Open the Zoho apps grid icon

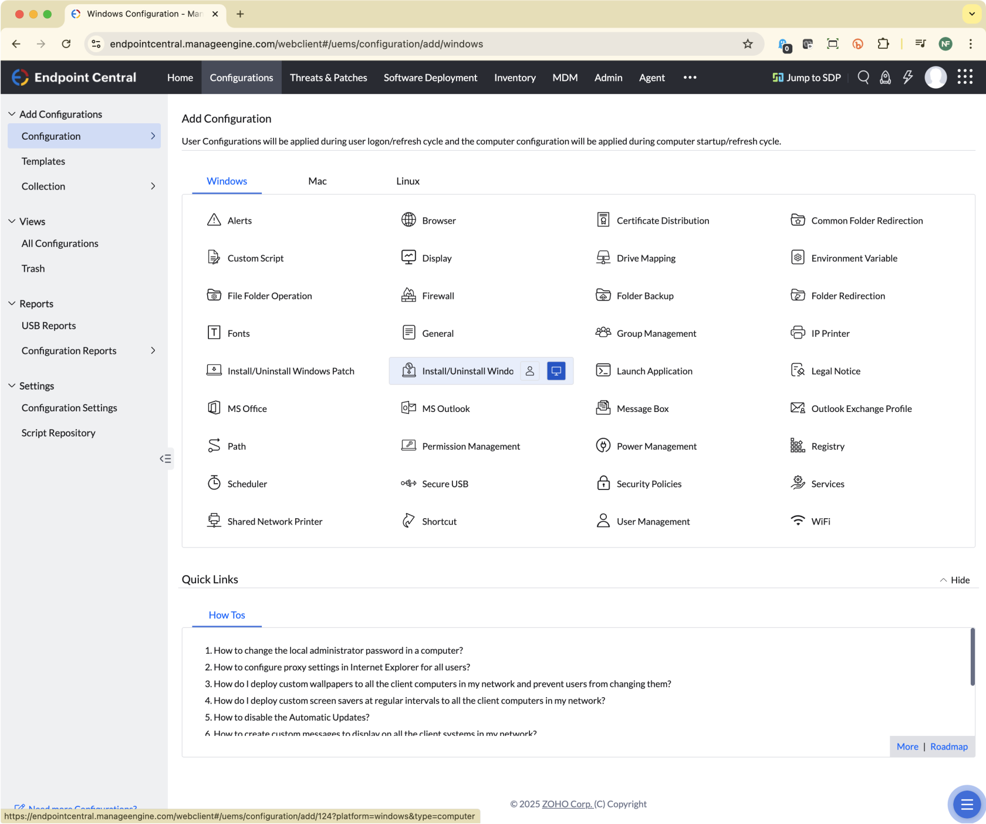coord(965,77)
